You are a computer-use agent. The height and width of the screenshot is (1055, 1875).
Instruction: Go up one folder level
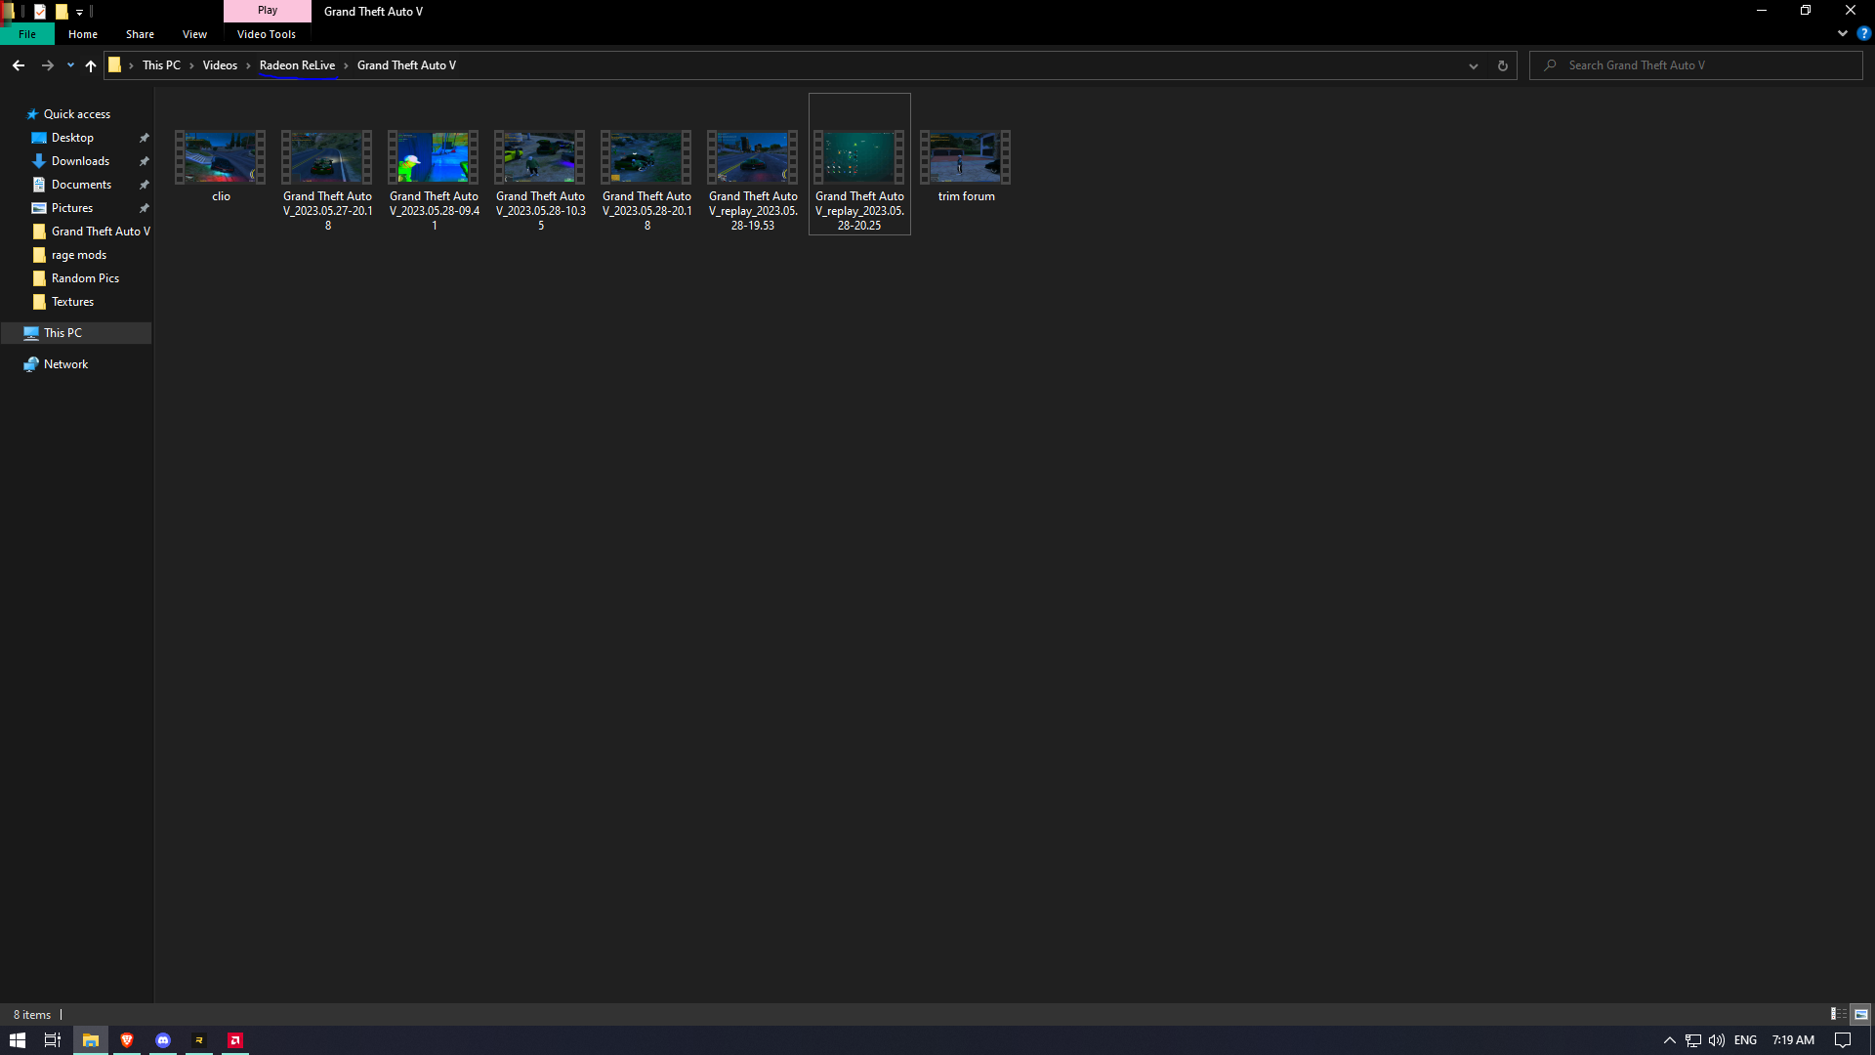point(91,65)
